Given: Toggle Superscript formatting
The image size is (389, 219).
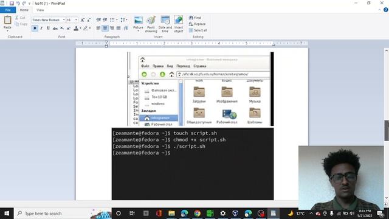Looking at the screenshot, I should [x=69, y=29].
